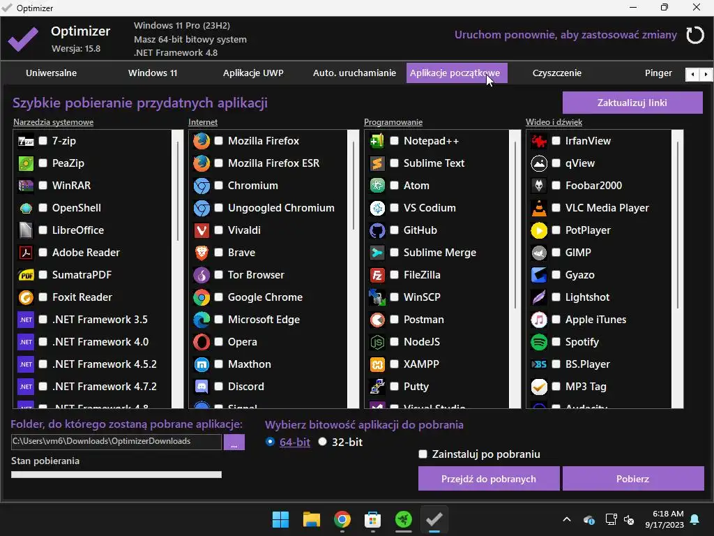Select the 32-bit radio button

(x=322, y=442)
